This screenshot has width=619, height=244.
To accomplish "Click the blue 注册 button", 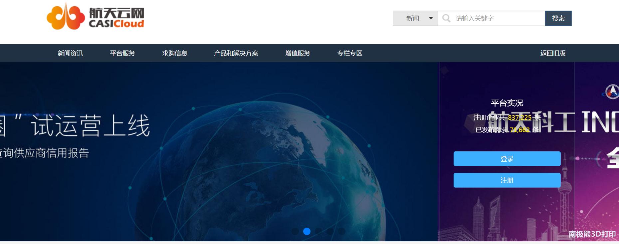I will (507, 180).
